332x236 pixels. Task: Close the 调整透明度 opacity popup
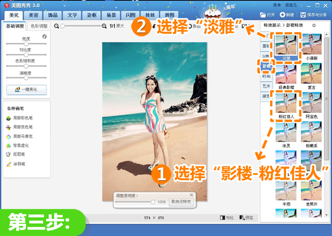point(191,195)
